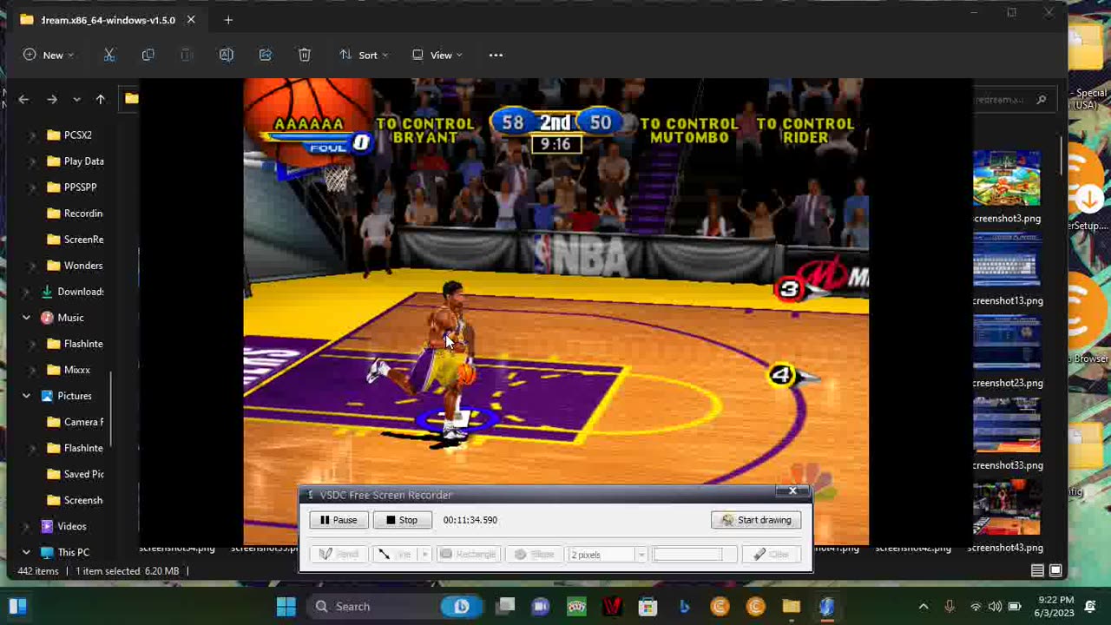Open the Bing taskbar icon

coord(684,606)
